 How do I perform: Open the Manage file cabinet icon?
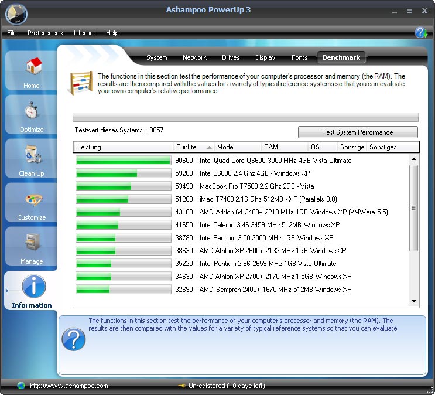tap(33, 242)
